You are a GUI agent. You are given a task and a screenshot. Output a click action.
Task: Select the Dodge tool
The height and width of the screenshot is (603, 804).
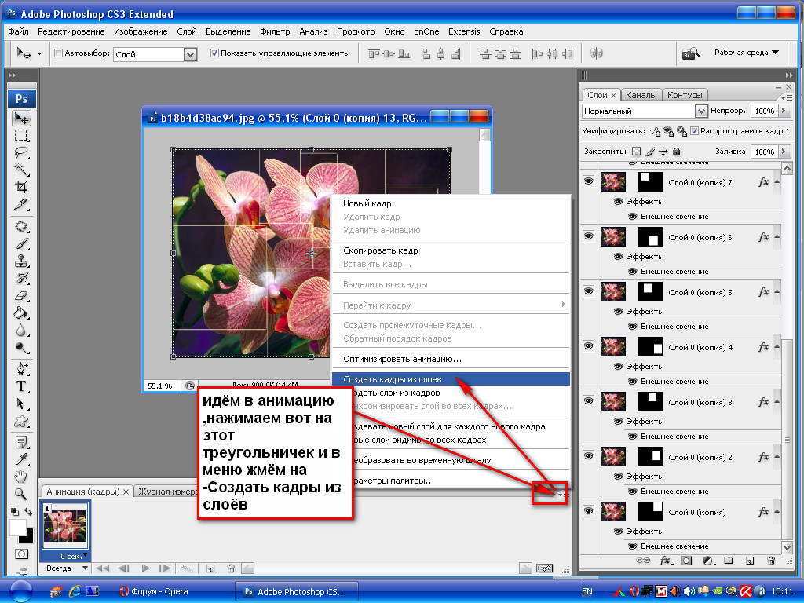(x=21, y=348)
